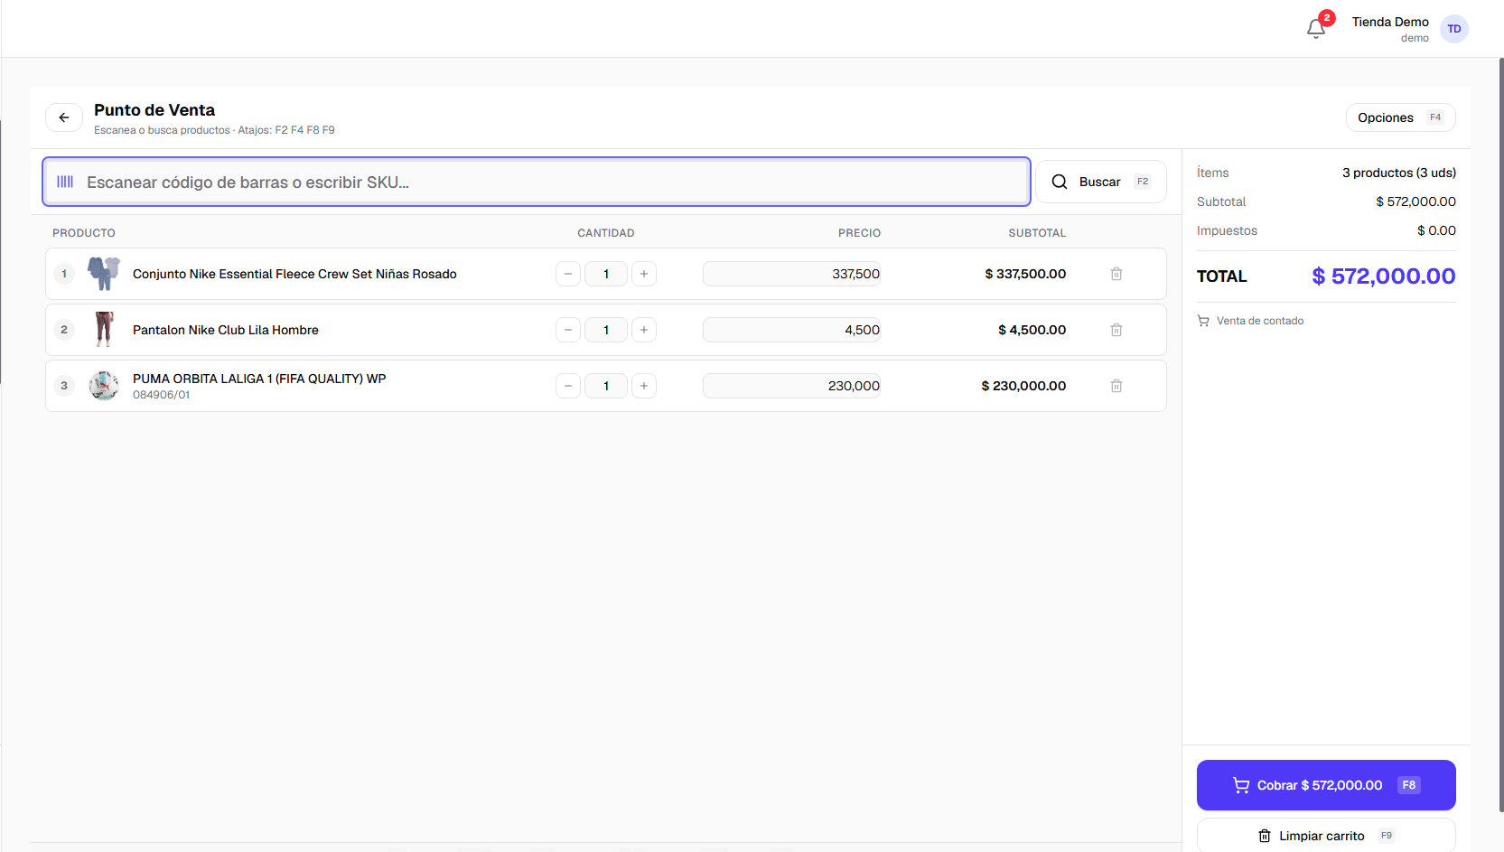The width and height of the screenshot is (1504, 852).
Task: Open the TD user avatar menu
Action: (1453, 29)
